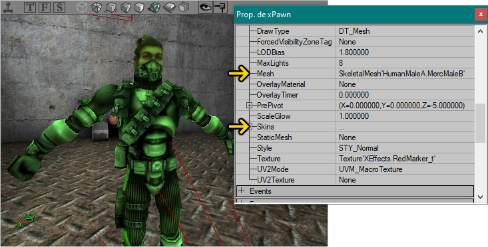488x247 pixels.
Task: Select the UV2Texture property name
Action: click(276, 180)
